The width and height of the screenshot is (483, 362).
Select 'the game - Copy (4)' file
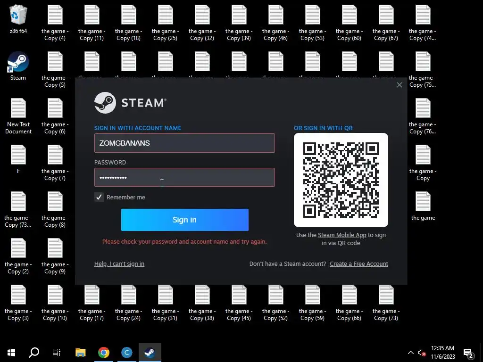point(55,23)
